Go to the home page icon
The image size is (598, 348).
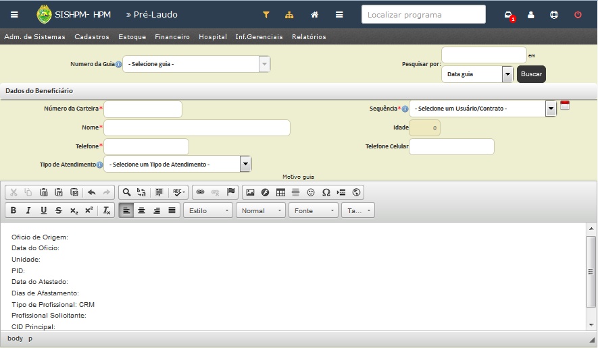pyautogui.click(x=315, y=15)
